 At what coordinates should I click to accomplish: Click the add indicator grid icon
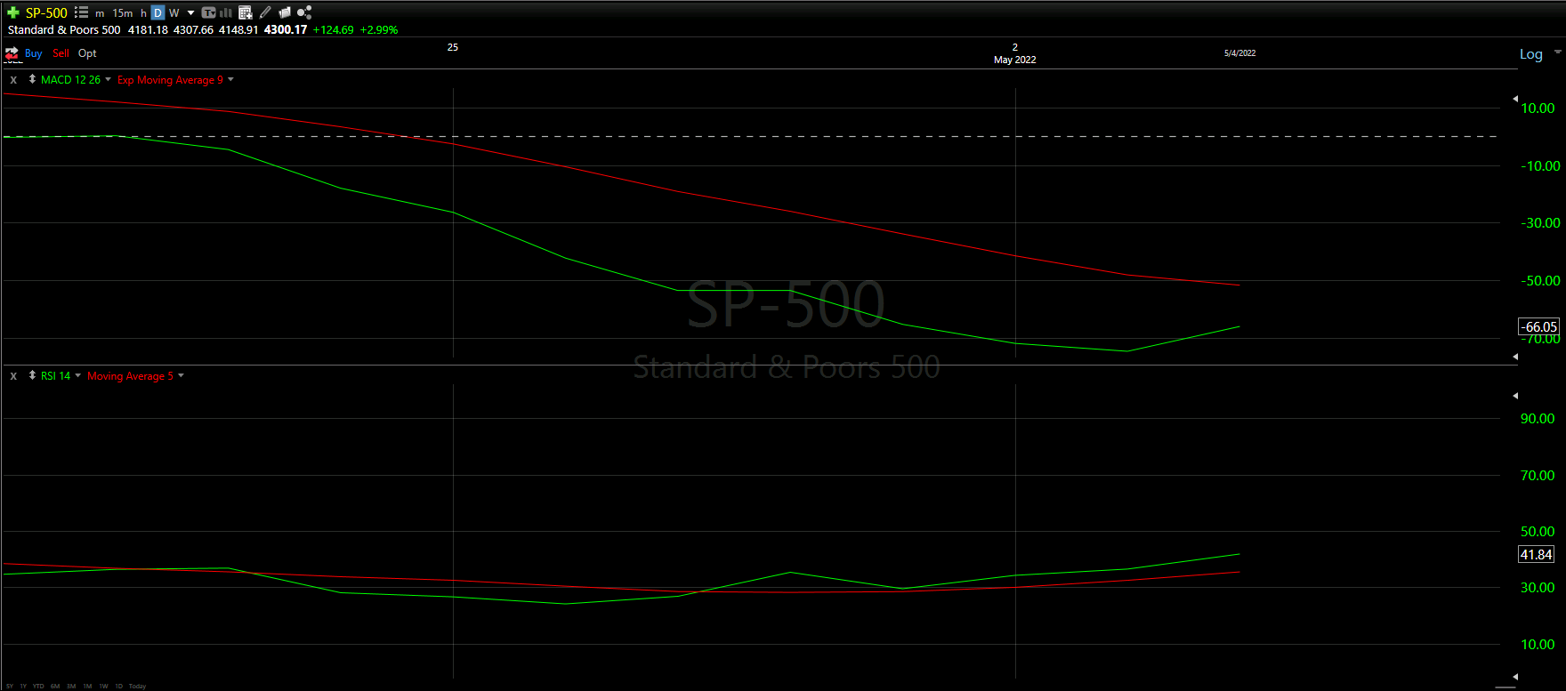[246, 12]
